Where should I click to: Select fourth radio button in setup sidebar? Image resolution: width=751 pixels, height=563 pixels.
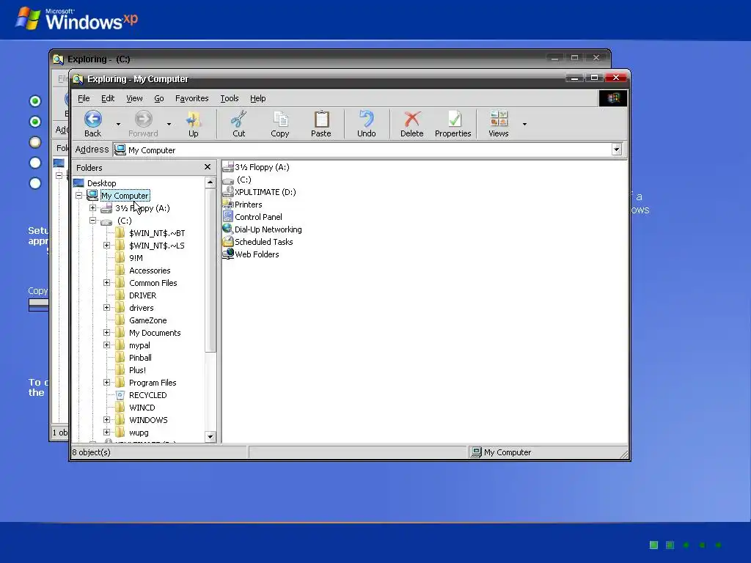pos(35,163)
